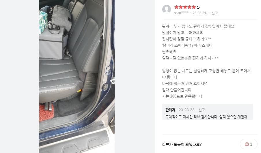
Task: Click 신고 link next to review date
Action: pyautogui.click(x=215, y=13)
